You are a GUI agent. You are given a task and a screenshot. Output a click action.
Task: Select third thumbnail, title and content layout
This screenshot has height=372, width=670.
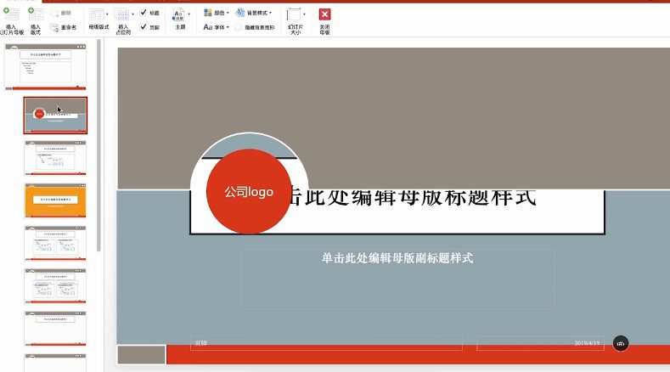55,158
